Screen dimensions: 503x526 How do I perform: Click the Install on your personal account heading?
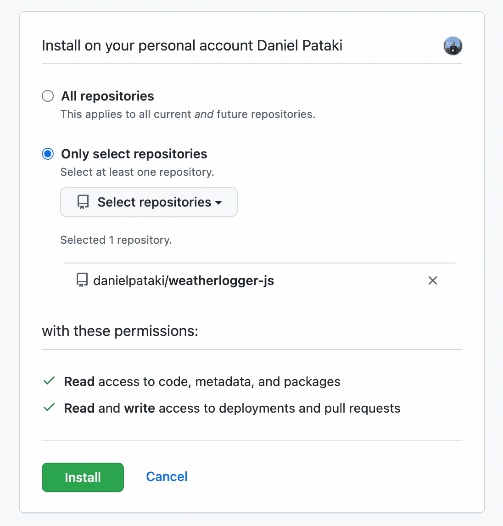[192, 45]
